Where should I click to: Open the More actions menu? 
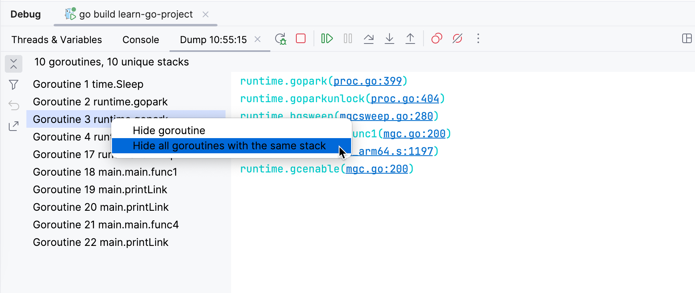click(478, 38)
